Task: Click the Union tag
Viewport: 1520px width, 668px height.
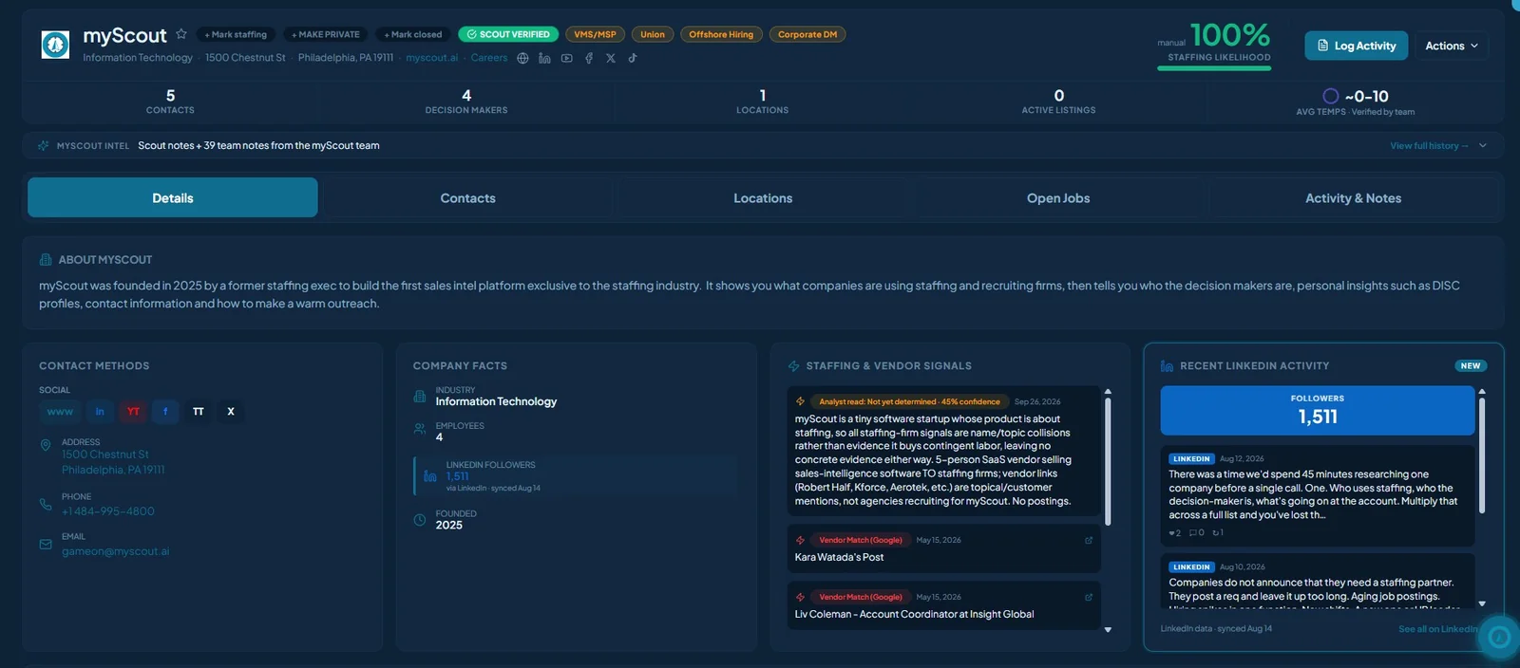Action: coord(653,34)
